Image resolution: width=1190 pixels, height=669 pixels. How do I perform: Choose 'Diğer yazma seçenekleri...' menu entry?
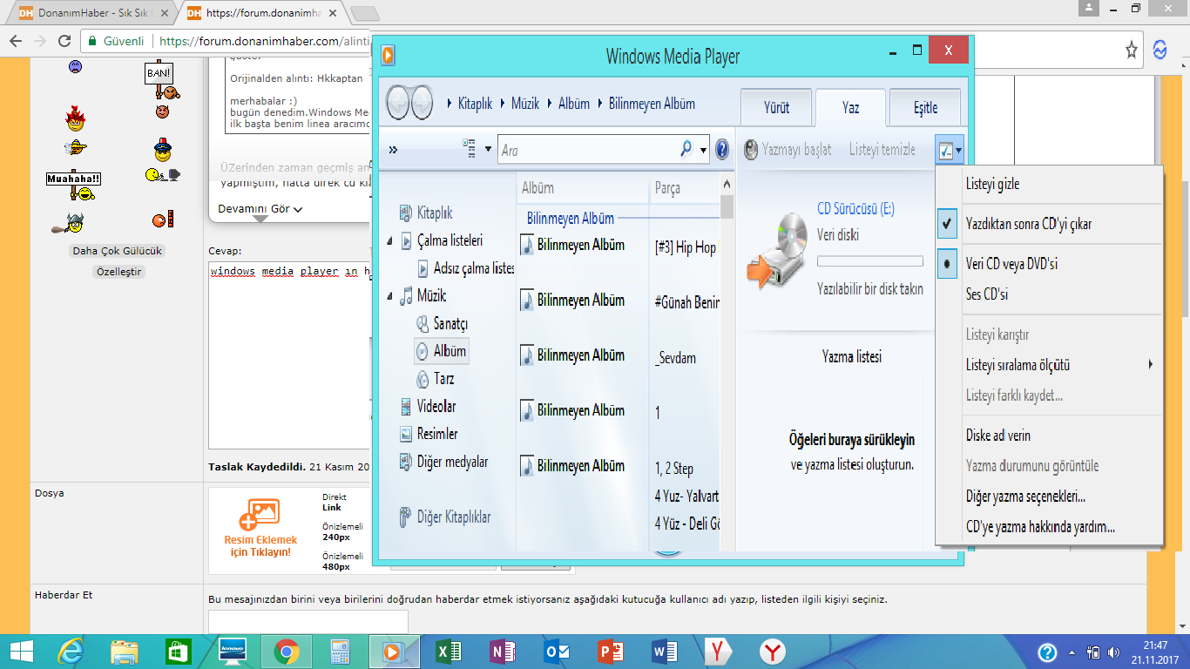1025,497
